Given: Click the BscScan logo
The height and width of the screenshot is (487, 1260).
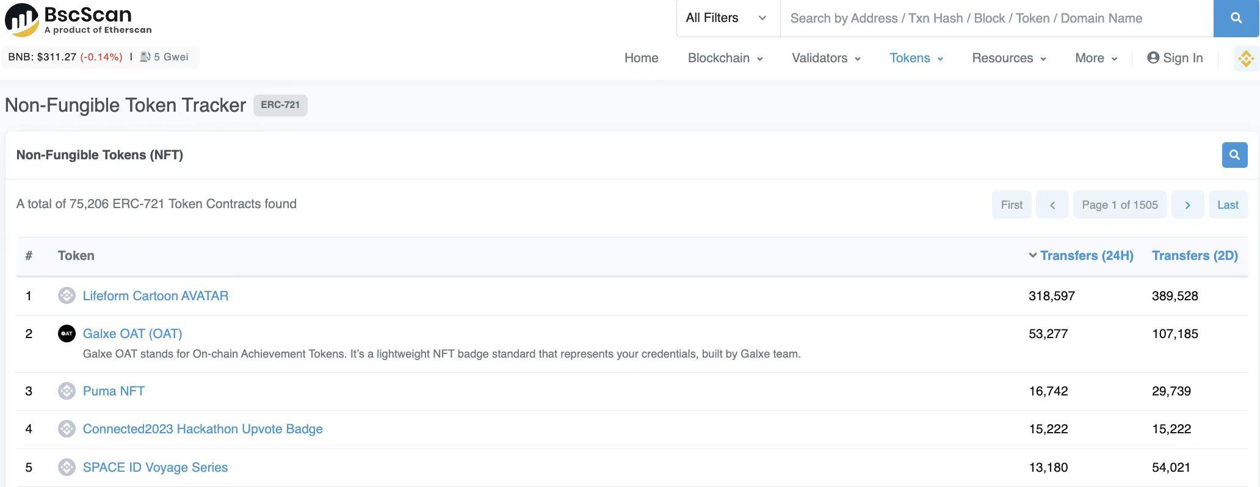Looking at the screenshot, I should [78, 20].
